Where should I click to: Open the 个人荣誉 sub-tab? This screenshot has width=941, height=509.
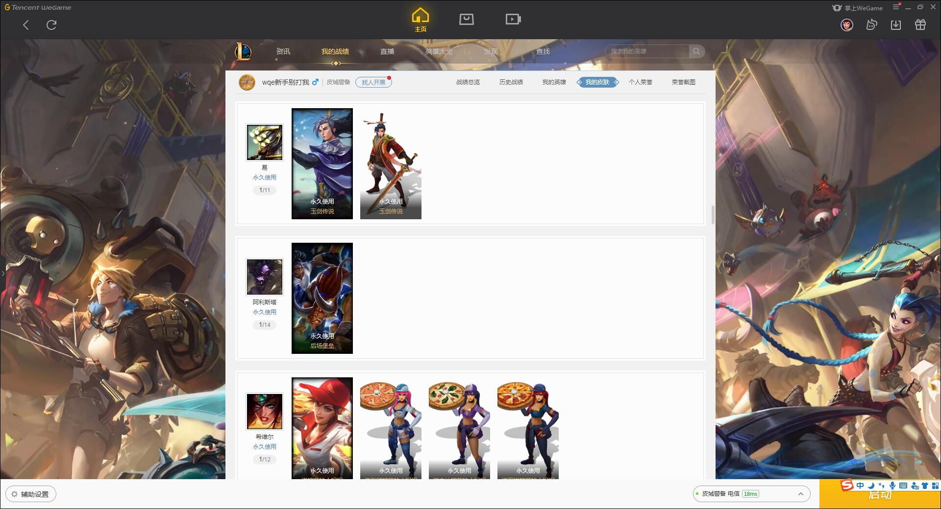(641, 82)
